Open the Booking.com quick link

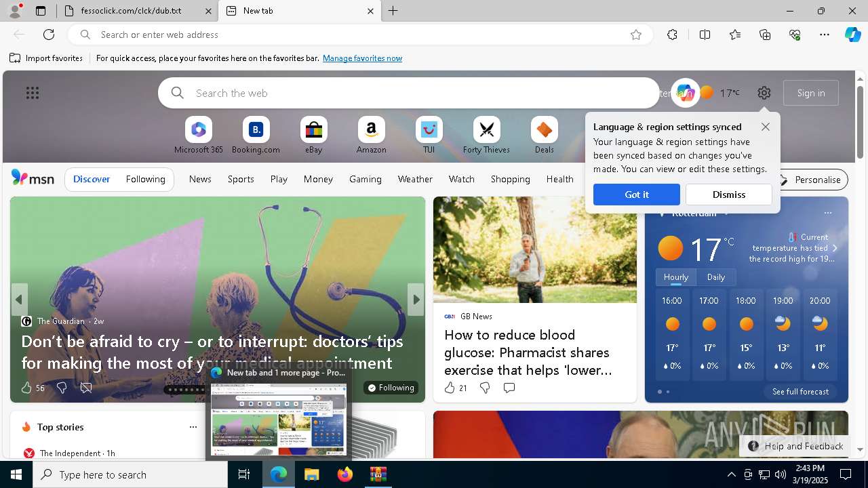[x=256, y=136]
